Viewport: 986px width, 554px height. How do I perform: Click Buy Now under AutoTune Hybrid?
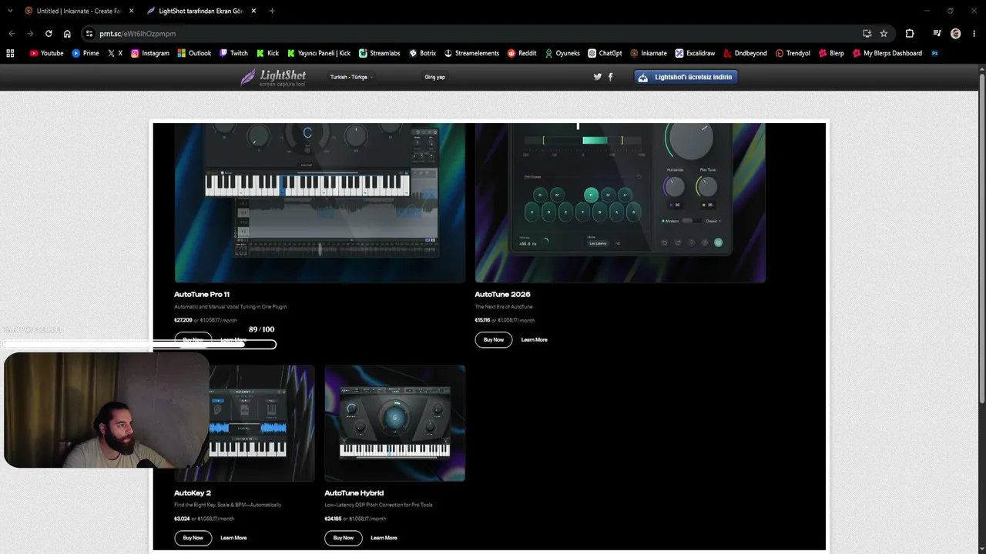[x=343, y=538]
